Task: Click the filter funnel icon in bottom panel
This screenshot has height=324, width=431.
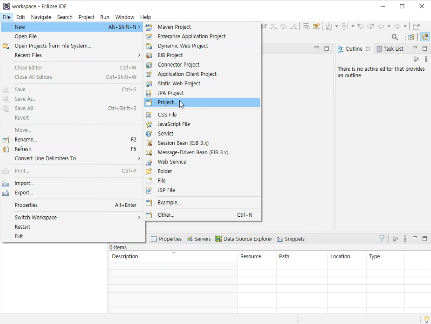Action: click(x=382, y=239)
